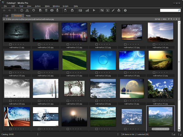Image resolution: width=183 pixels, height=137 pixels.
Task: Click the email envelope toolbar icon
Action: coord(52,10)
